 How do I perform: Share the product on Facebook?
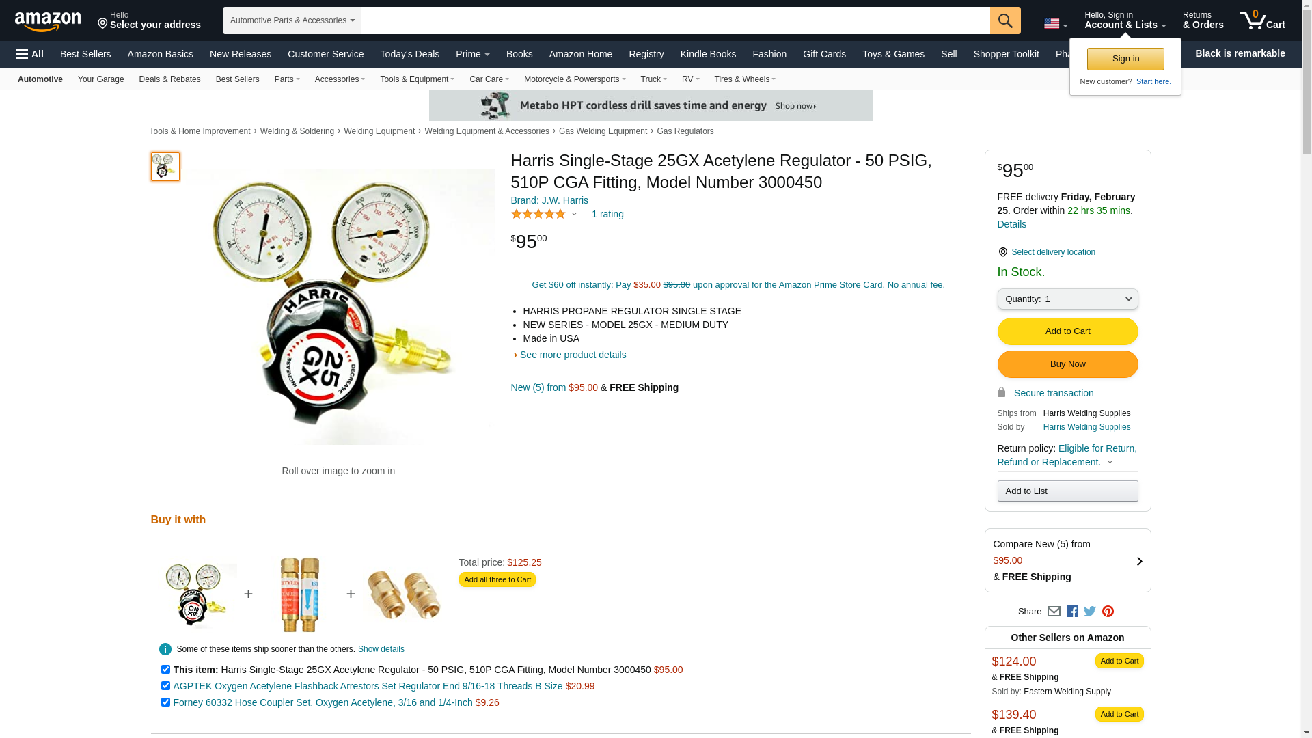click(1072, 612)
